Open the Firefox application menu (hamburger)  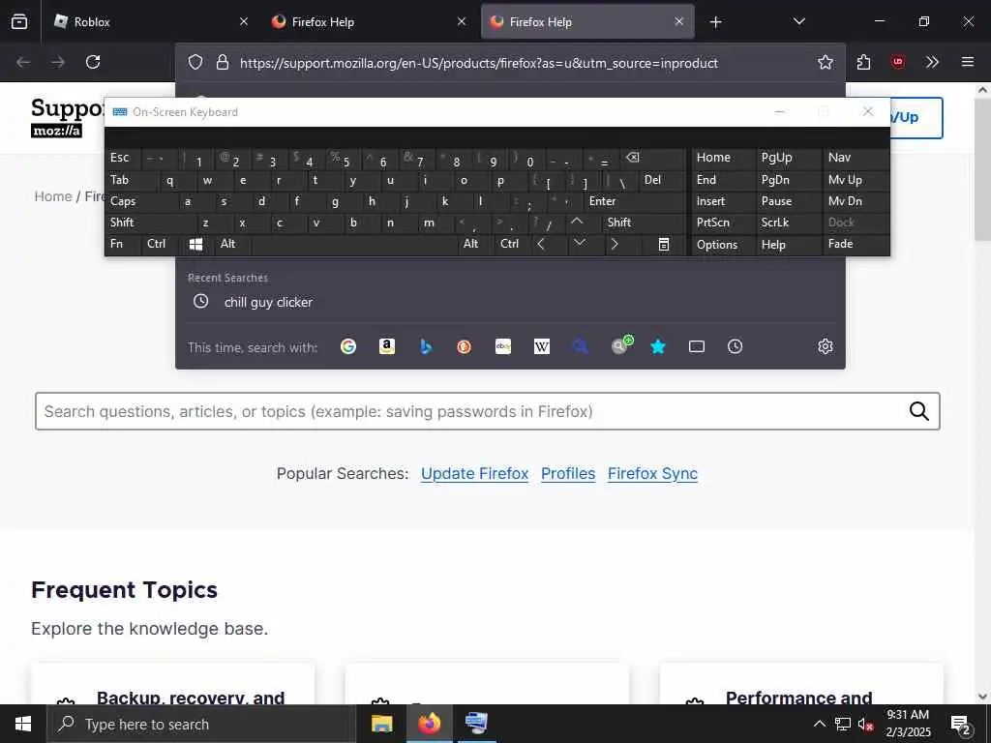[968, 62]
